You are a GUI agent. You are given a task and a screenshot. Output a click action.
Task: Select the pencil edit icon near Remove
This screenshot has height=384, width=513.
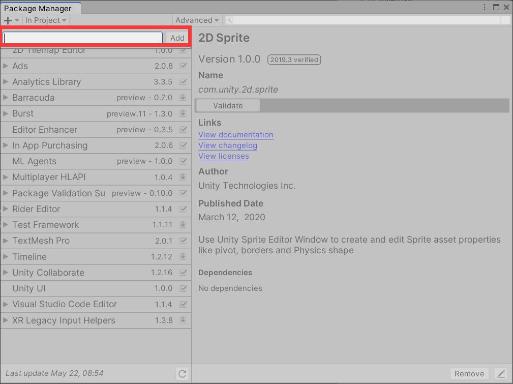click(x=501, y=373)
